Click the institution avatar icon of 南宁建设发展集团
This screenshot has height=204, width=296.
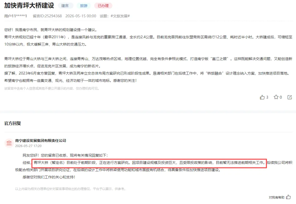(9, 143)
